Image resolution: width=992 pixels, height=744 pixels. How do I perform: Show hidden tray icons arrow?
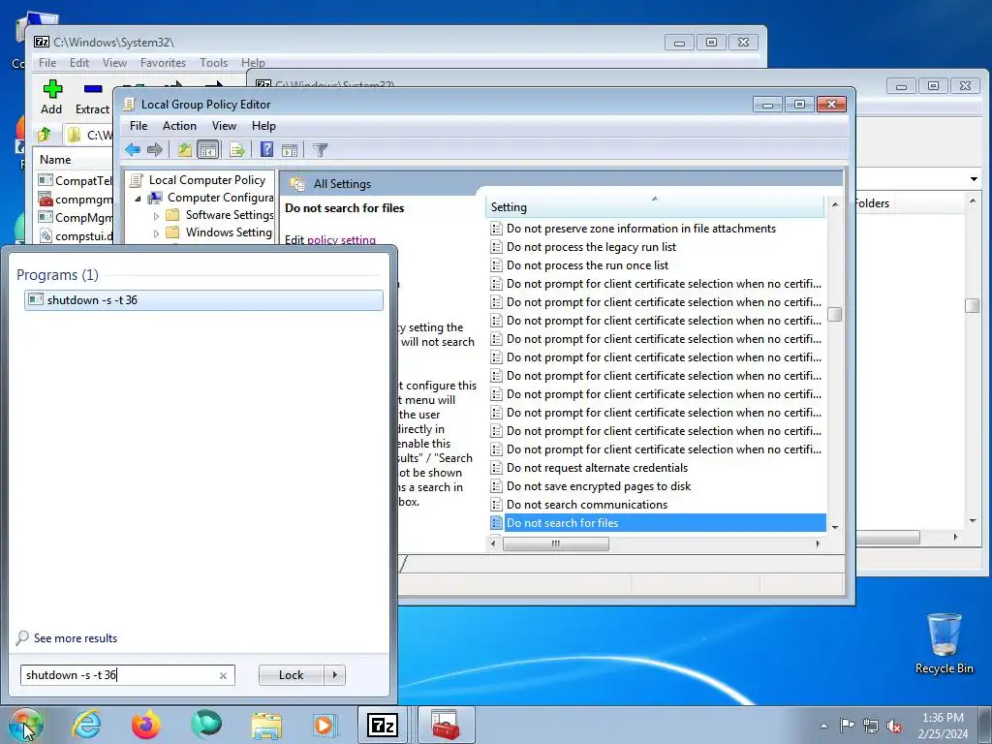(x=823, y=726)
